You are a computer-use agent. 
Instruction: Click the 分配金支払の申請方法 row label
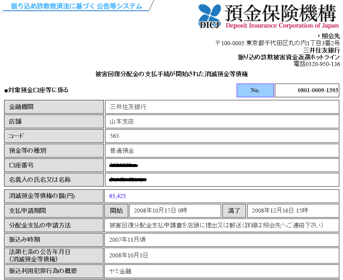(54, 225)
